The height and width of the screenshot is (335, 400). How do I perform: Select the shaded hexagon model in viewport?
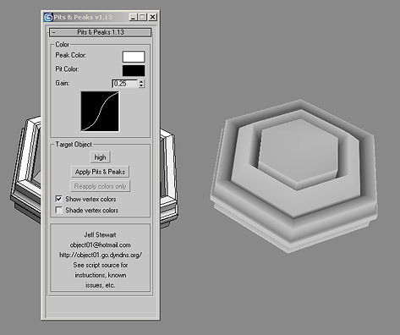(x=293, y=175)
